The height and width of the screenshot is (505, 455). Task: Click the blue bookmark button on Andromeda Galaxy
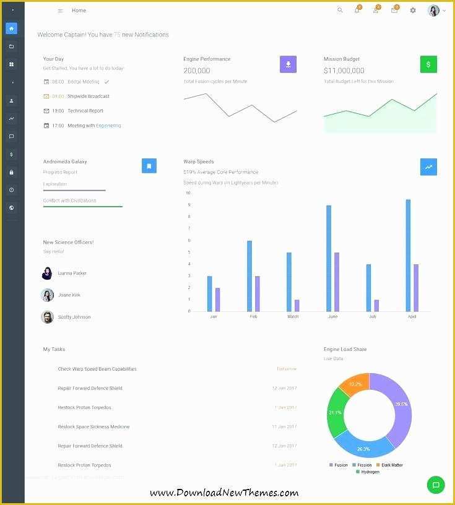149,166
